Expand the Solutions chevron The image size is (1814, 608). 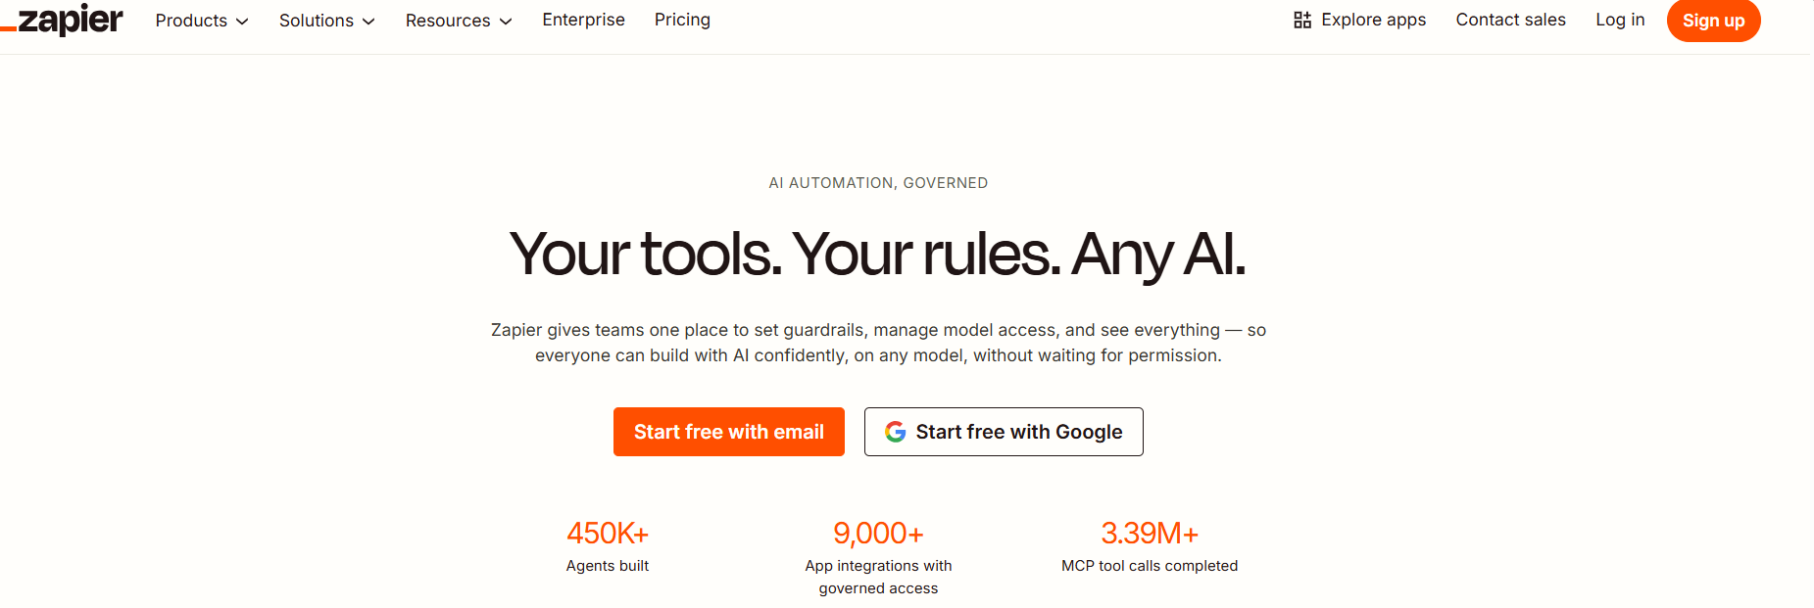click(368, 22)
